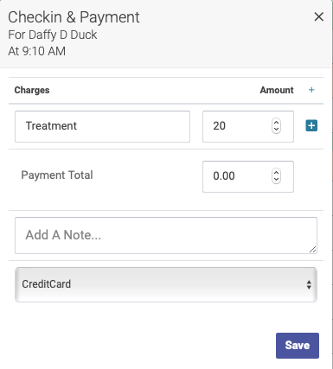Open the CreditCard payment method dropdown

click(166, 284)
